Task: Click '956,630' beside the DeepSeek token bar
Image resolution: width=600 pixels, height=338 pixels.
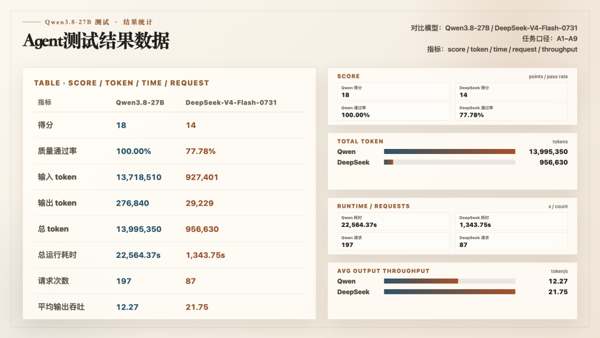Action: [554, 162]
